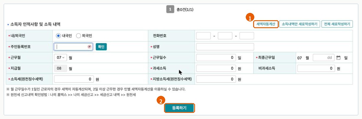Click the 근무일수 input field
This screenshot has height=119, width=362.
pos(216,58)
